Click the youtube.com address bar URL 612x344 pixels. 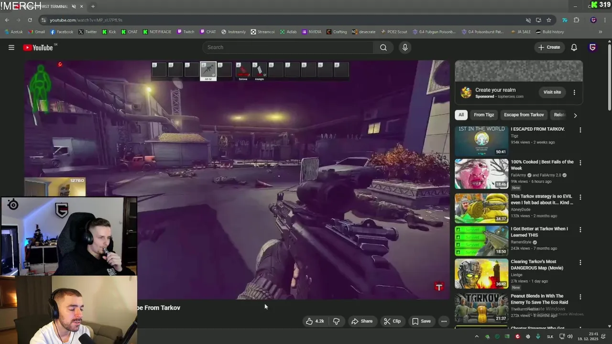(86, 20)
